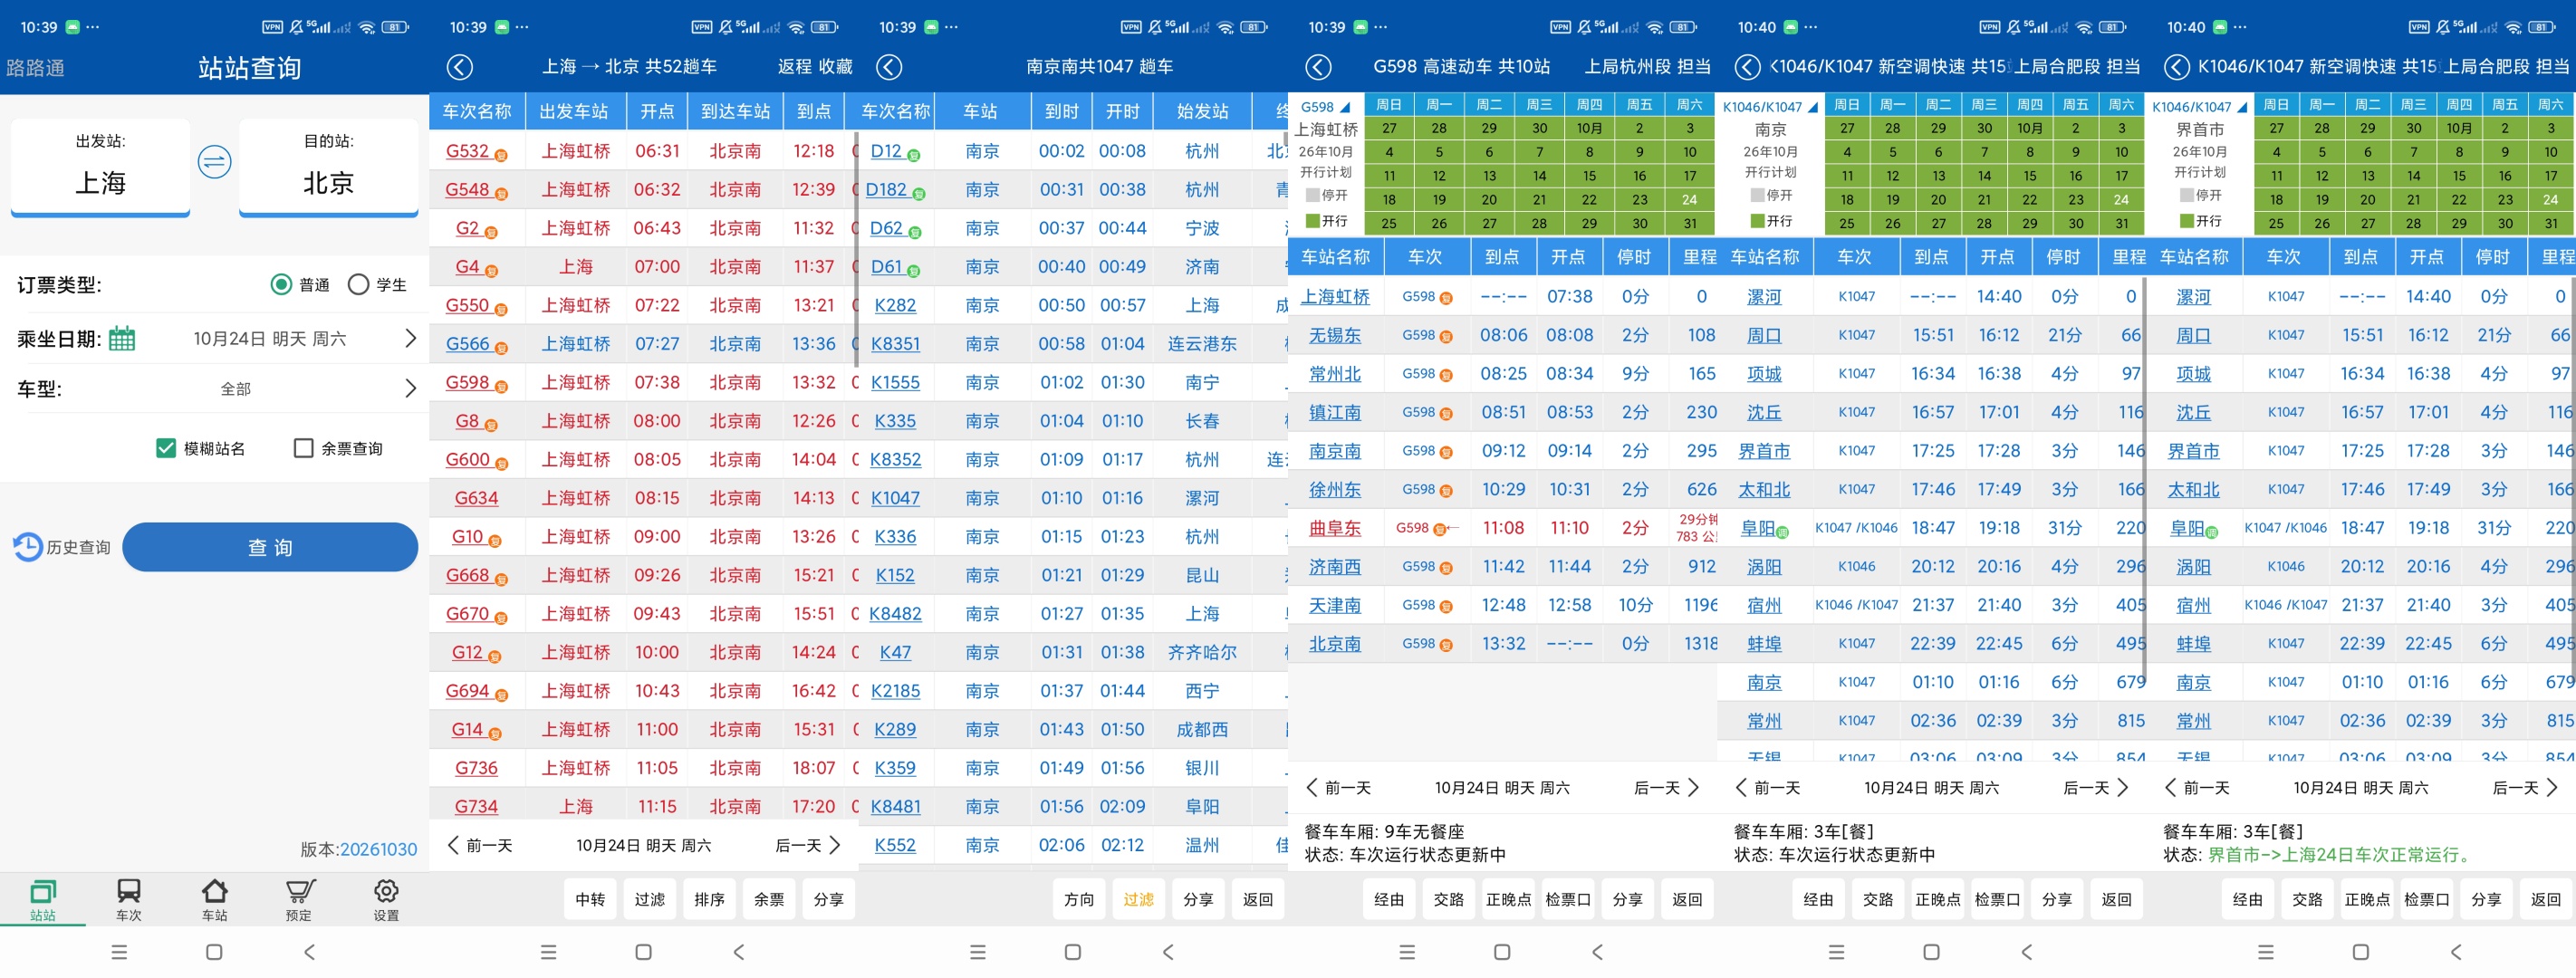Tap blue 查询 search button
Screen dimensions: 2576x978
tap(270, 547)
